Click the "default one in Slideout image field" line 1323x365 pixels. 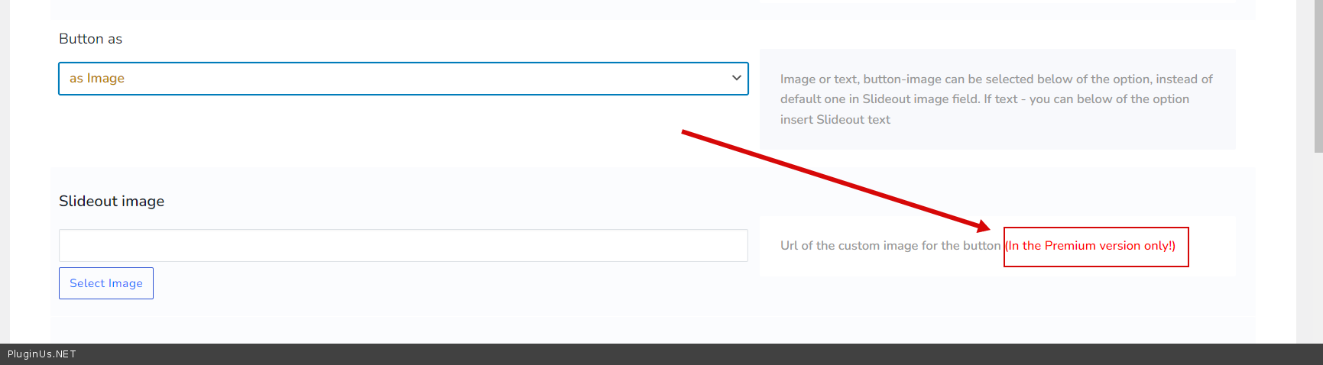click(879, 99)
